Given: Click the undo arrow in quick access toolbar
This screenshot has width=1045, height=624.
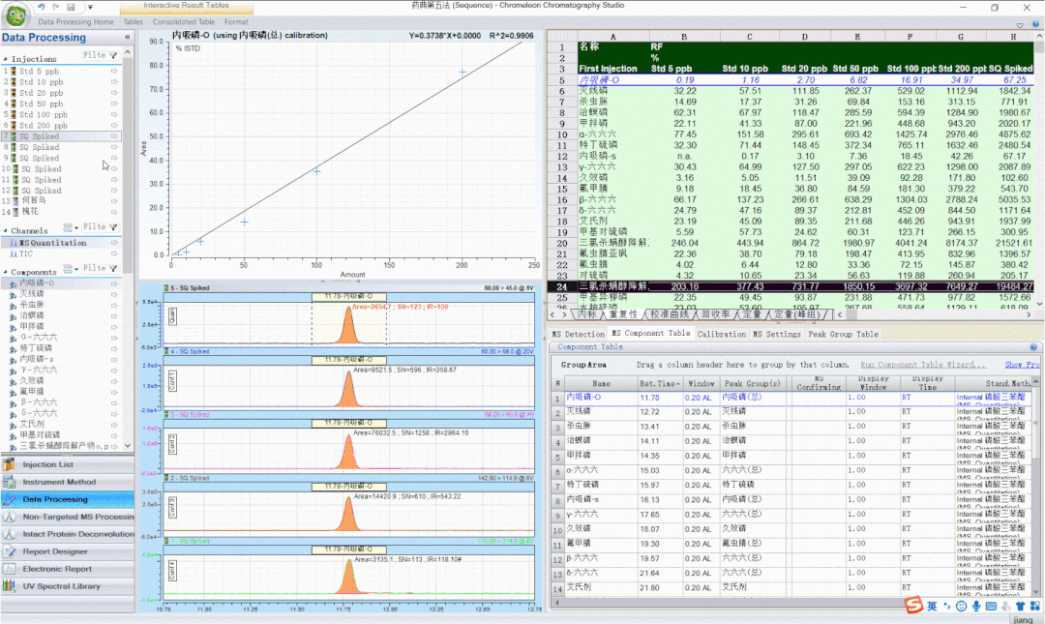Looking at the screenshot, I should (x=41, y=8).
